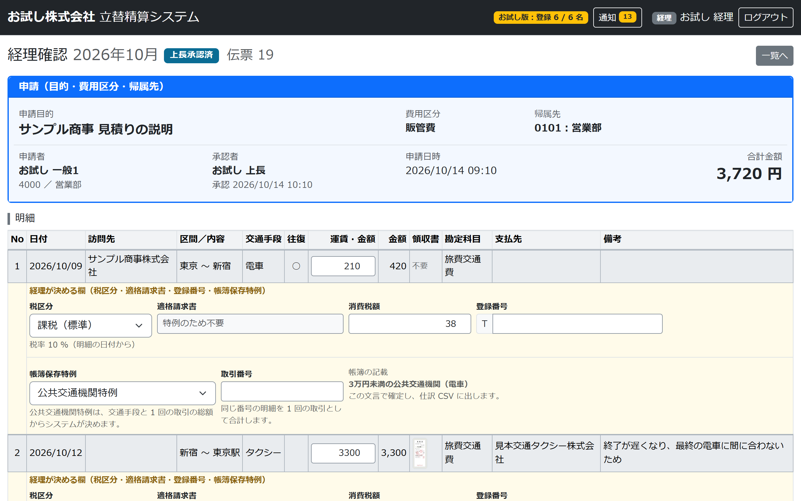Screen dimensions: 801x501
Task: Click the approver name お試し 上長
Action: coord(239,170)
